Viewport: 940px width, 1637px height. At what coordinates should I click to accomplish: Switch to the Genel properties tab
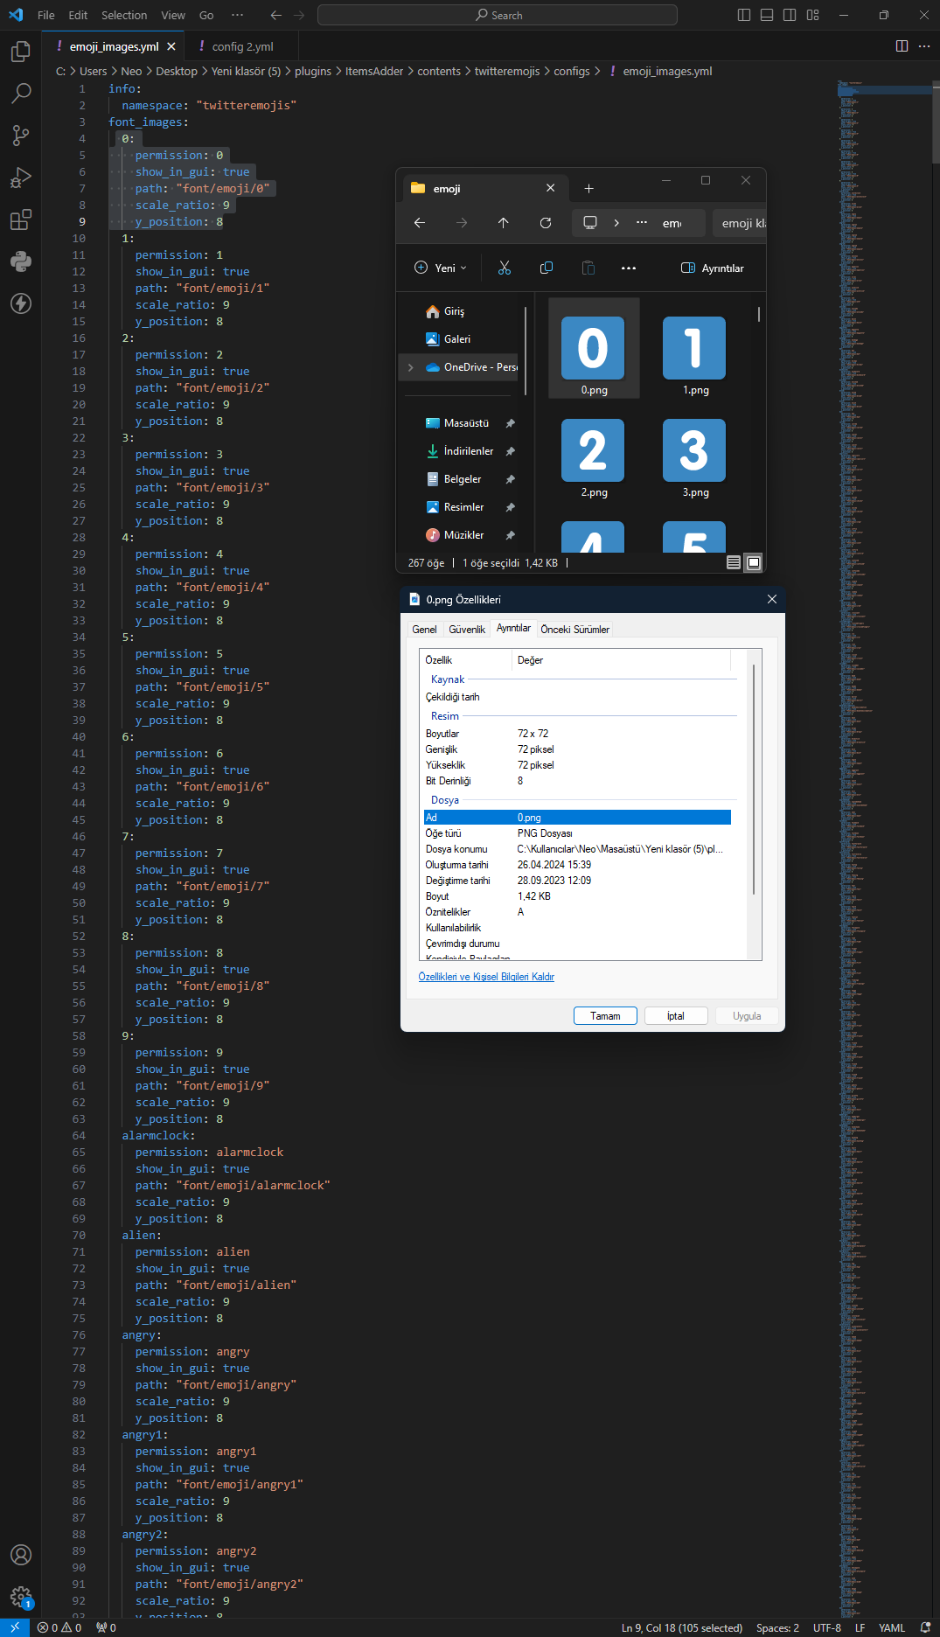click(424, 630)
